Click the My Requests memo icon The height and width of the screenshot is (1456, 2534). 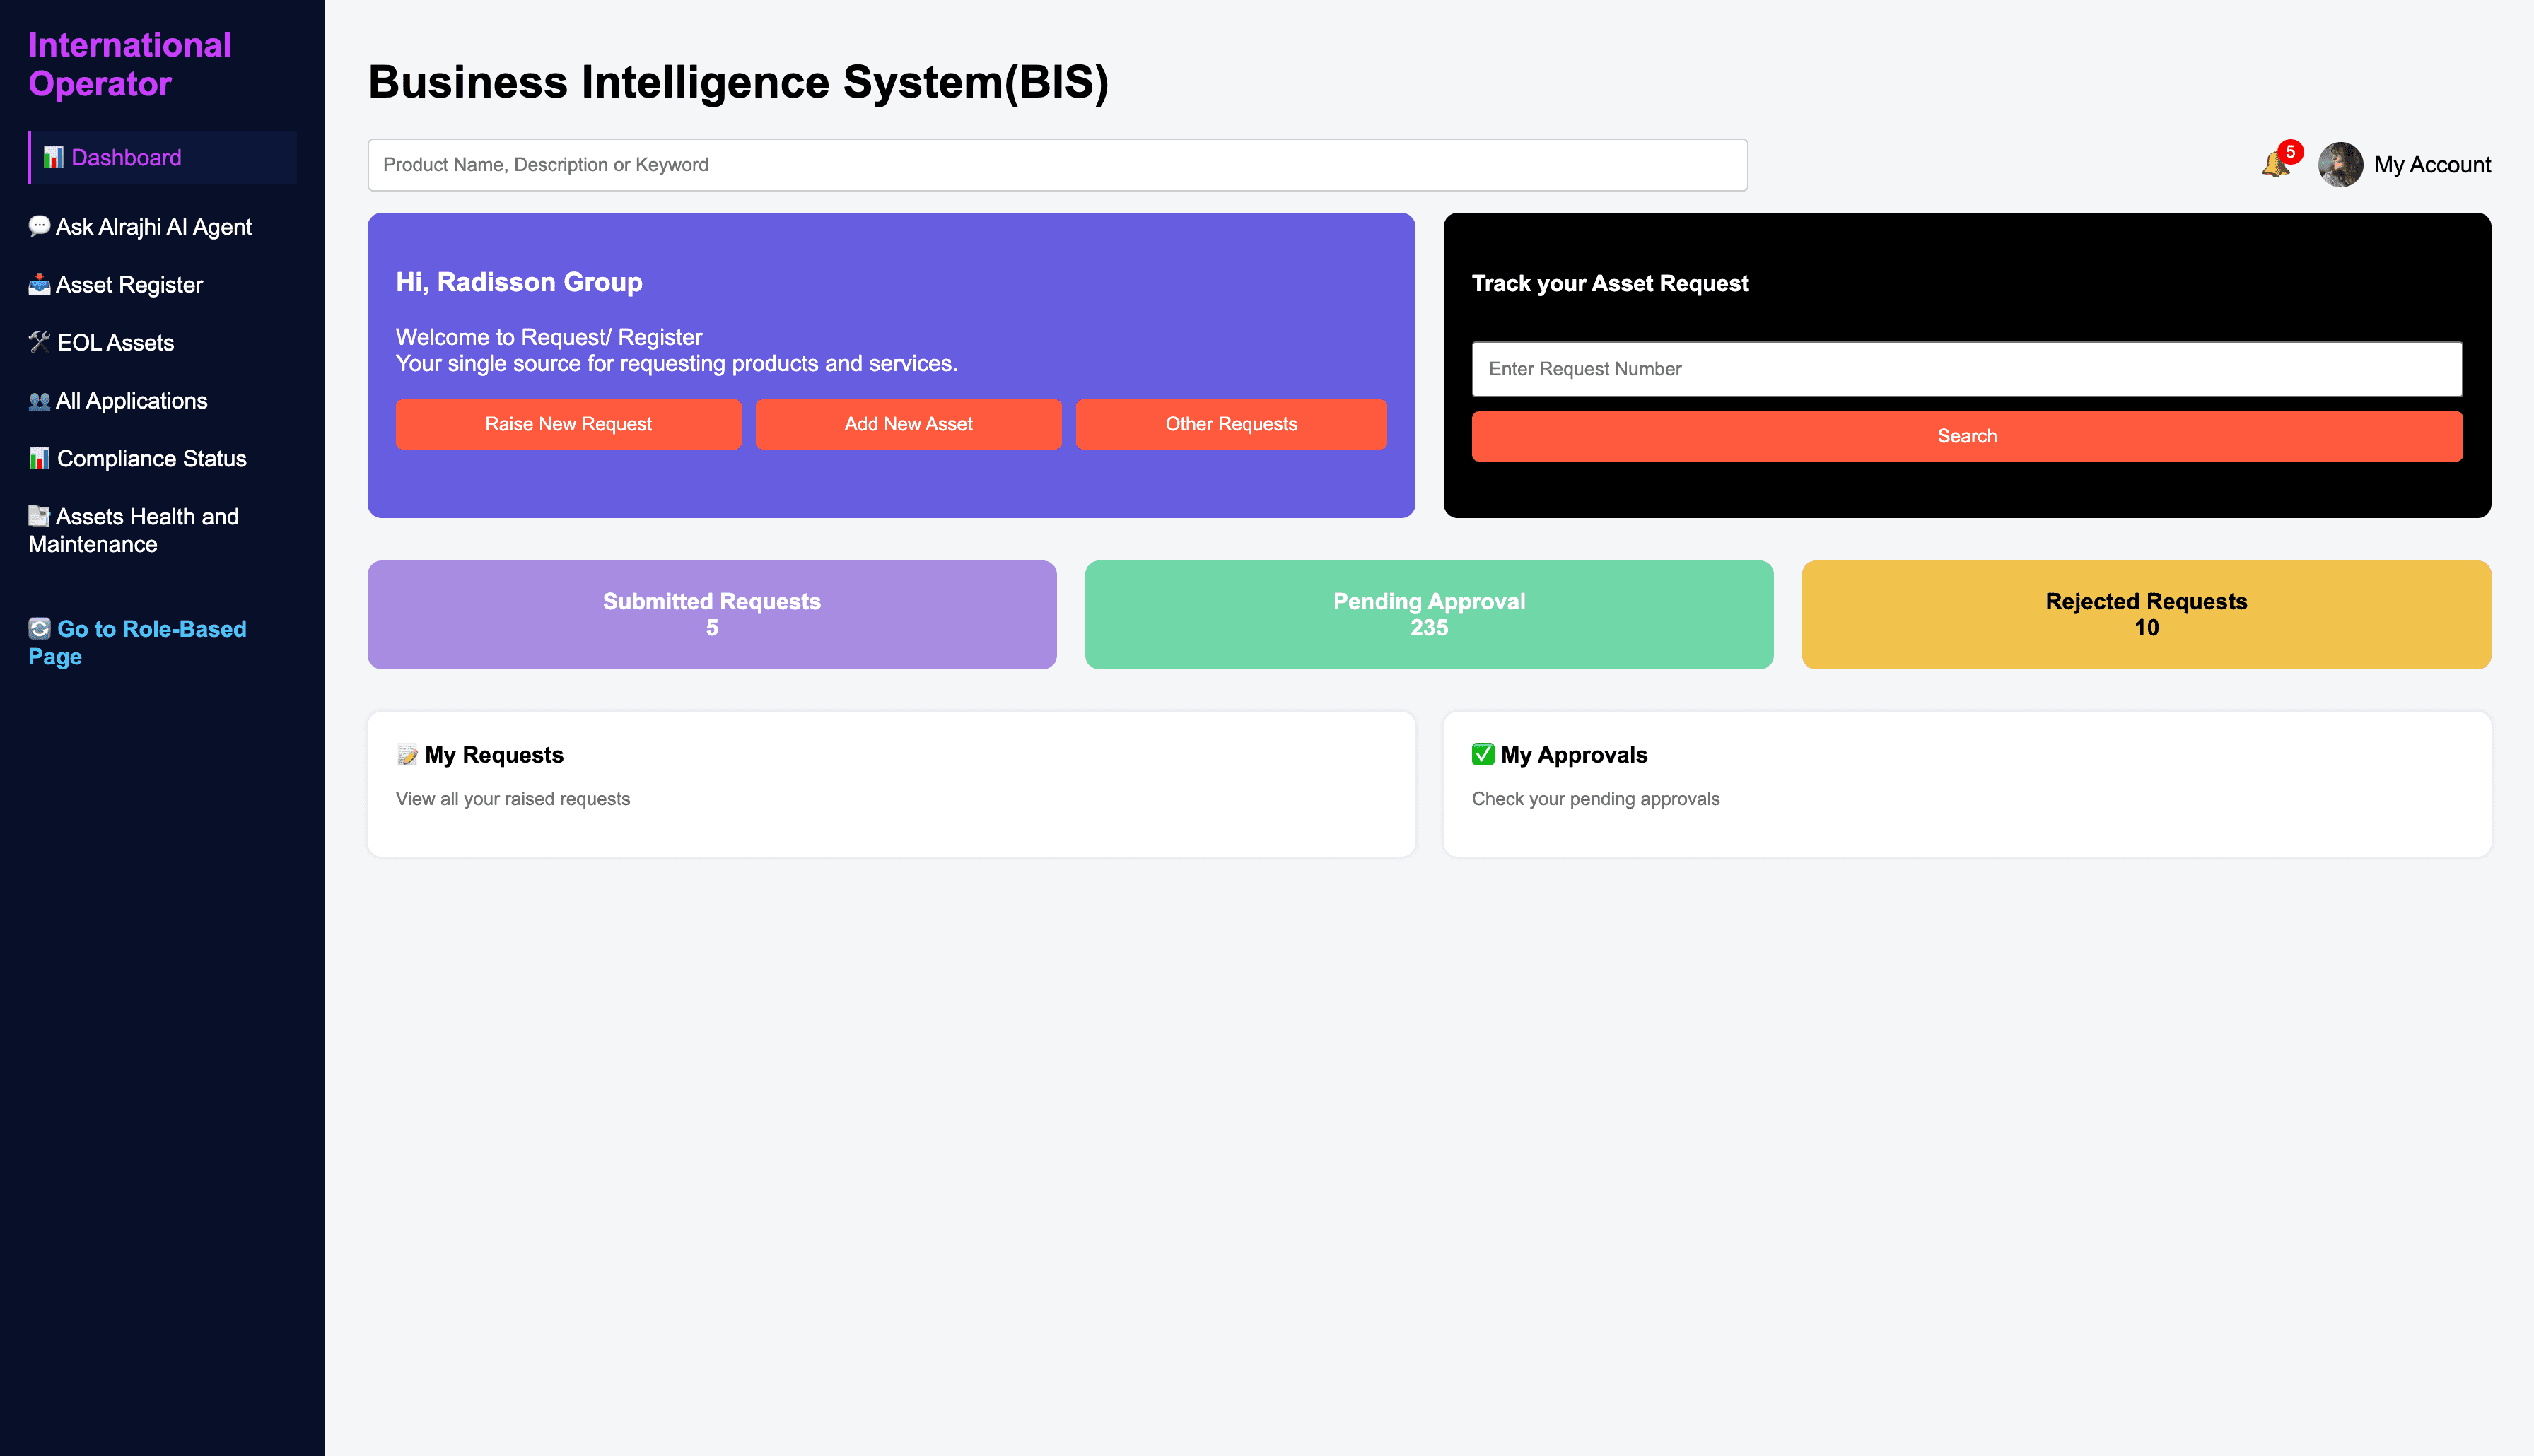pyautogui.click(x=407, y=755)
